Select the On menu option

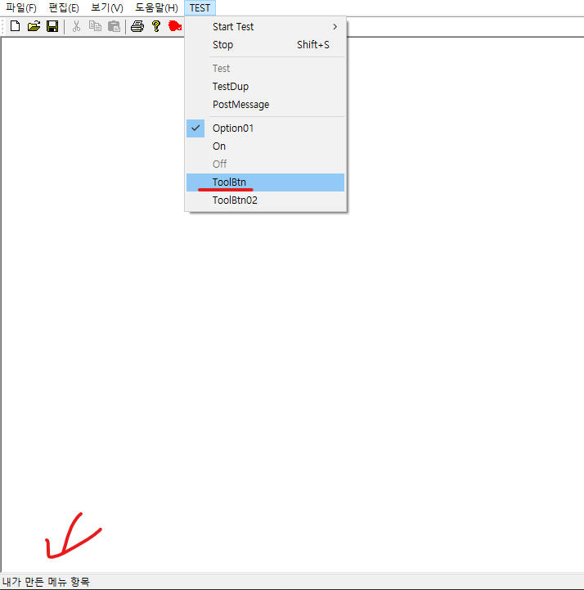[266, 146]
